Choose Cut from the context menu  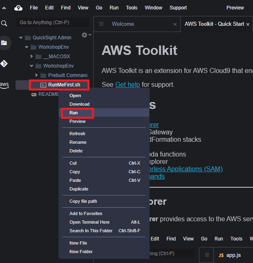pos(104,163)
